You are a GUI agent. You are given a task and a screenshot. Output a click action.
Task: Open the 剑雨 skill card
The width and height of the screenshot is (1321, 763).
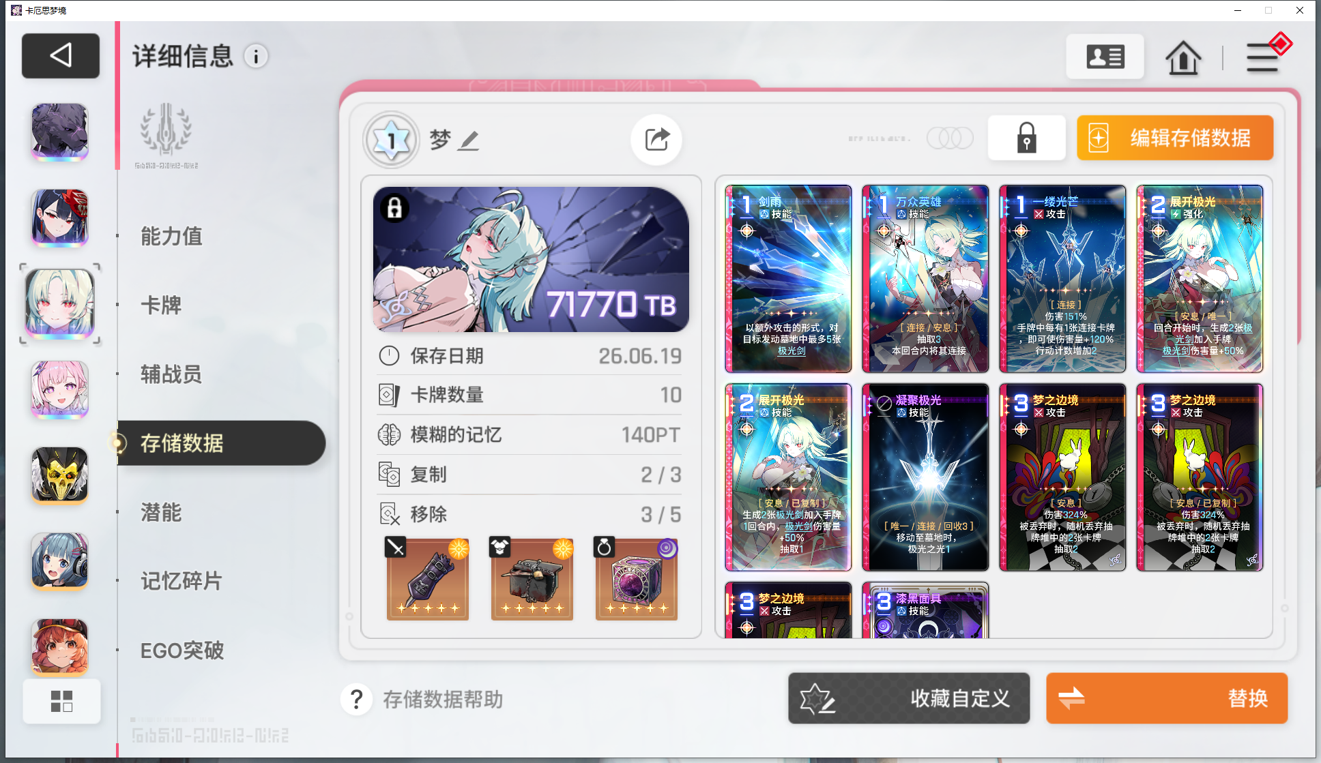(788, 278)
